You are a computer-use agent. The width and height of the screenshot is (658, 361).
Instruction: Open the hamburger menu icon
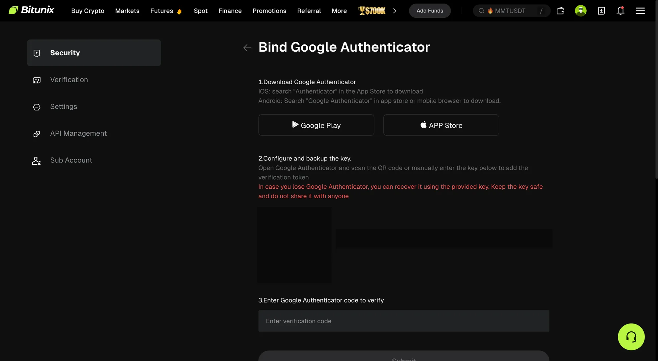(x=640, y=11)
